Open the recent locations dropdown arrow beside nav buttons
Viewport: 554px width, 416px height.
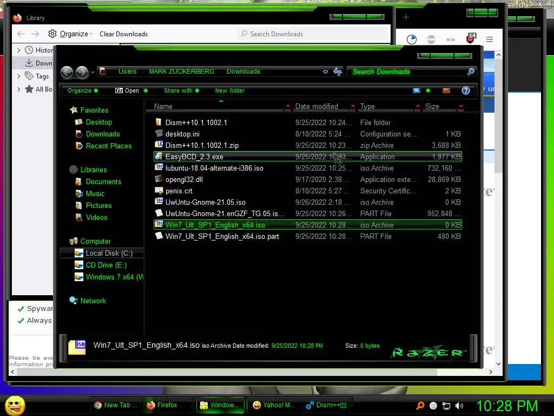tap(93, 73)
